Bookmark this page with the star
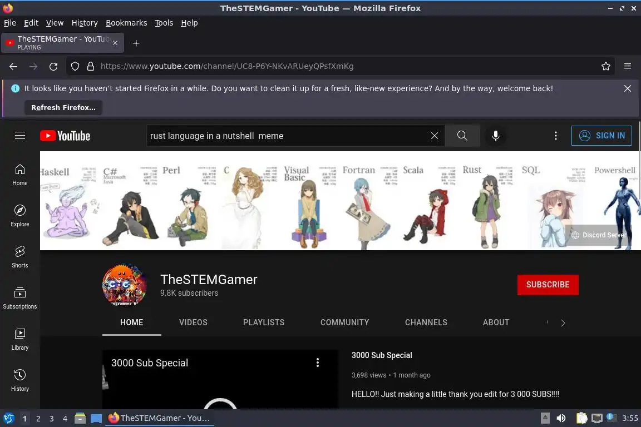This screenshot has width=641, height=427. [x=605, y=66]
